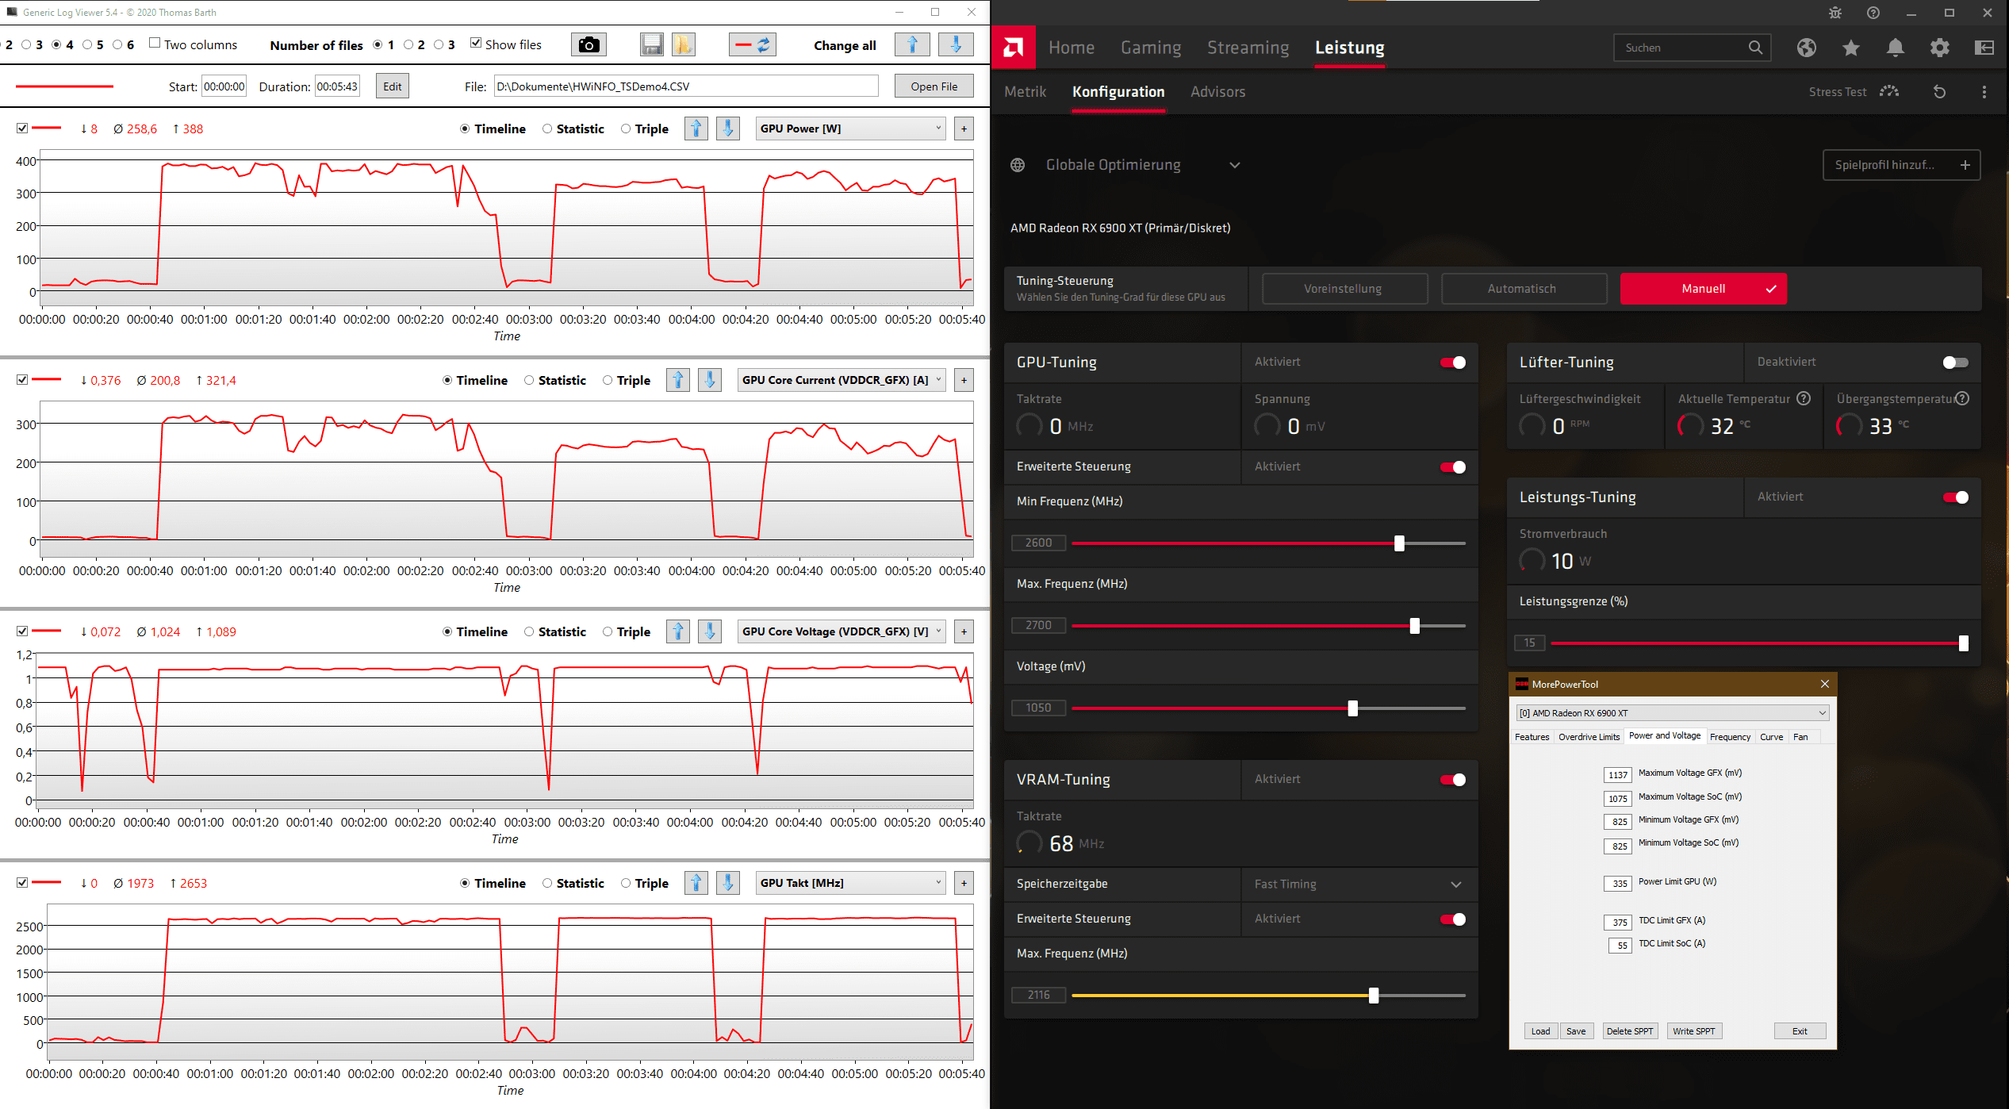Select the Automatisch tuning button
The image size is (2009, 1109).
pyautogui.click(x=1524, y=289)
